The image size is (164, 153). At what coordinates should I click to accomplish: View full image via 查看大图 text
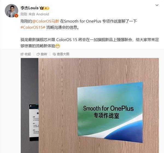[63, 54]
